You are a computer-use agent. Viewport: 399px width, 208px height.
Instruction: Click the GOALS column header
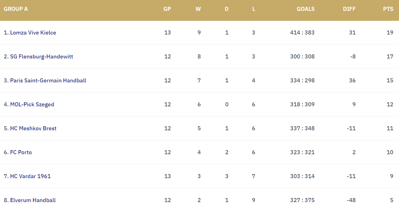pyautogui.click(x=306, y=9)
